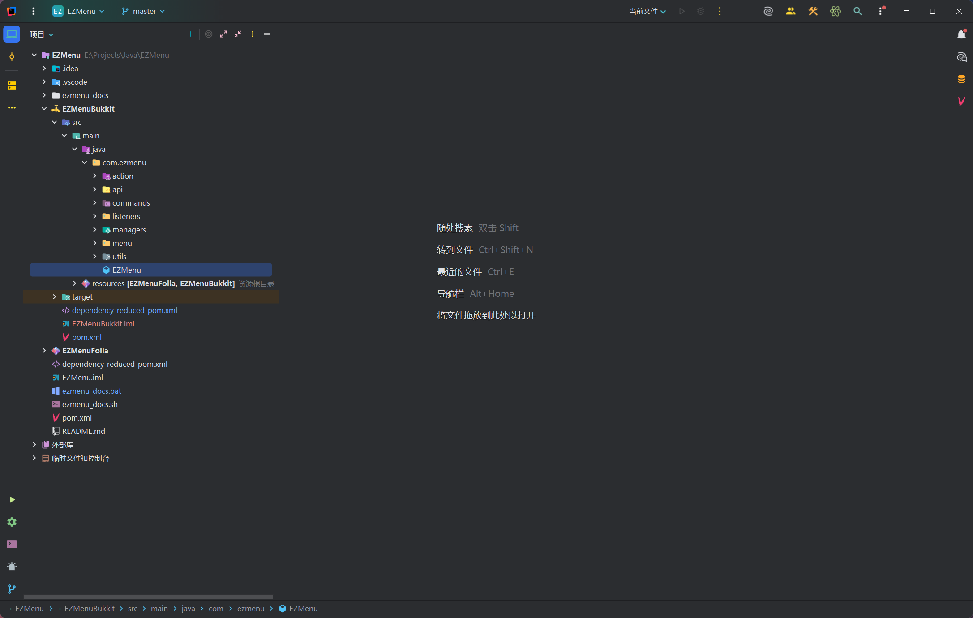Expand the .idea folder
Image resolution: width=973 pixels, height=618 pixels.
coord(44,69)
